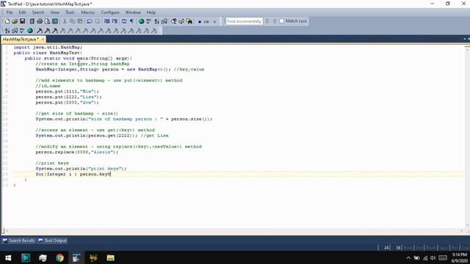Close the HashMapTest.java tab with its X
Image resolution: width=470 pixels, height=264 pixels.
pos(43,39)
